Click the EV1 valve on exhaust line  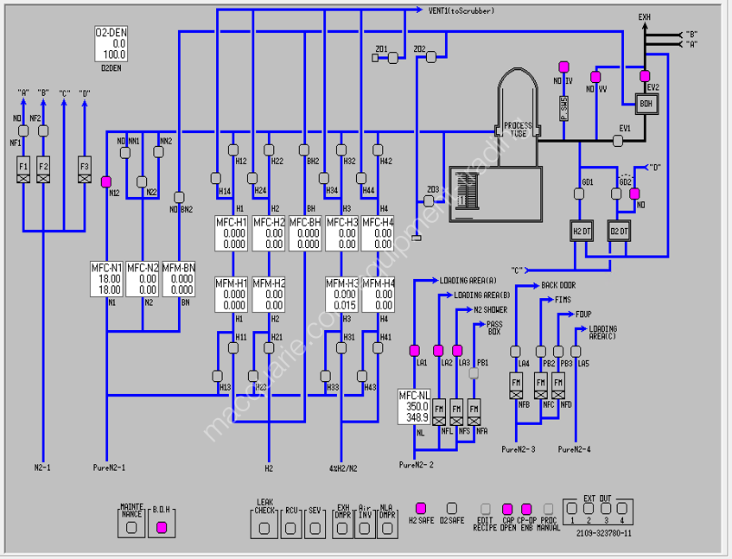coord(618,140)
